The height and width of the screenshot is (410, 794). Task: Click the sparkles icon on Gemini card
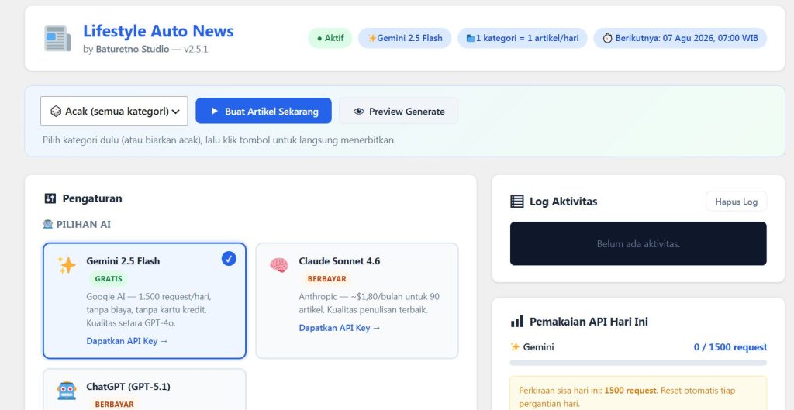click(x=67, y=265)
